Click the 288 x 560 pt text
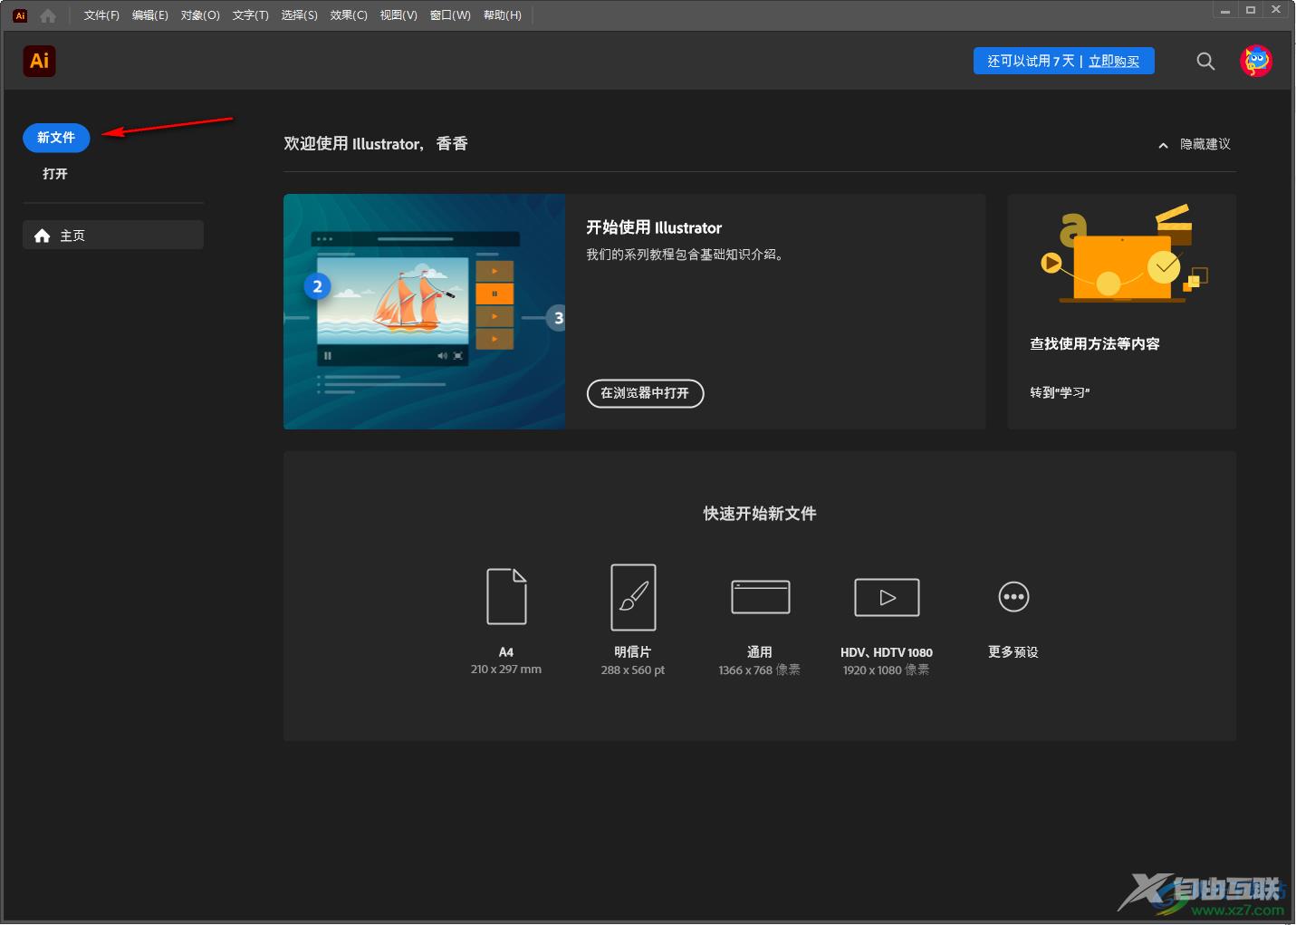 point(633,670)
